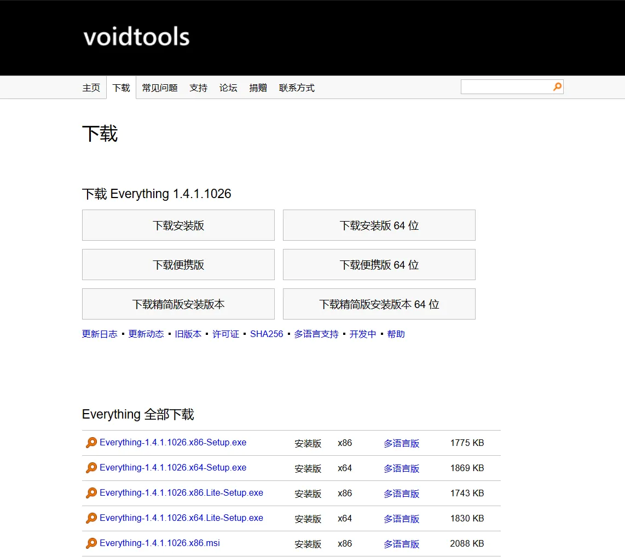Open the 常见问题 navigation tab
Screen dimensions: 625x557
(x=160, y=88)
